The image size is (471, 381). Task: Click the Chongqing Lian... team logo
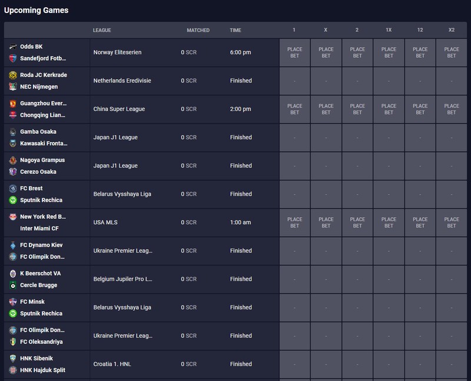(13, 115)
